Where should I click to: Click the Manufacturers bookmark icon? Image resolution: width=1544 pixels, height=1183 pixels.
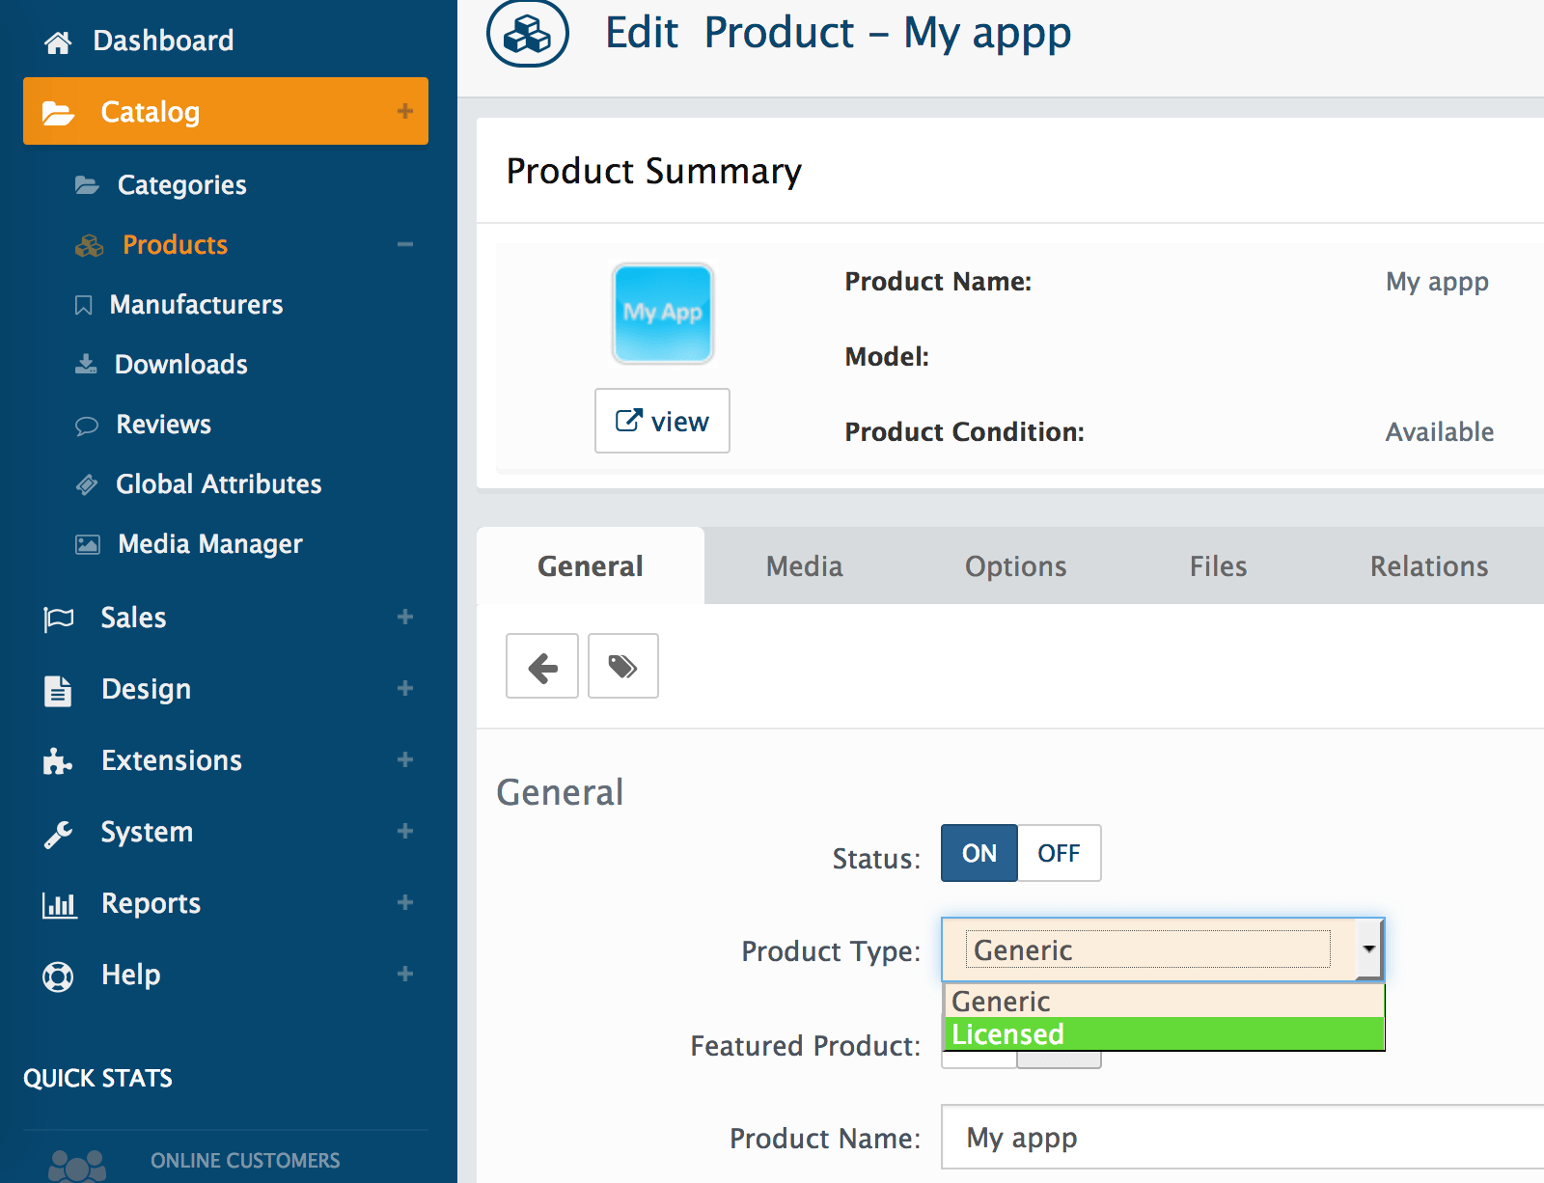pyautogui.click(x=84, y=306)
